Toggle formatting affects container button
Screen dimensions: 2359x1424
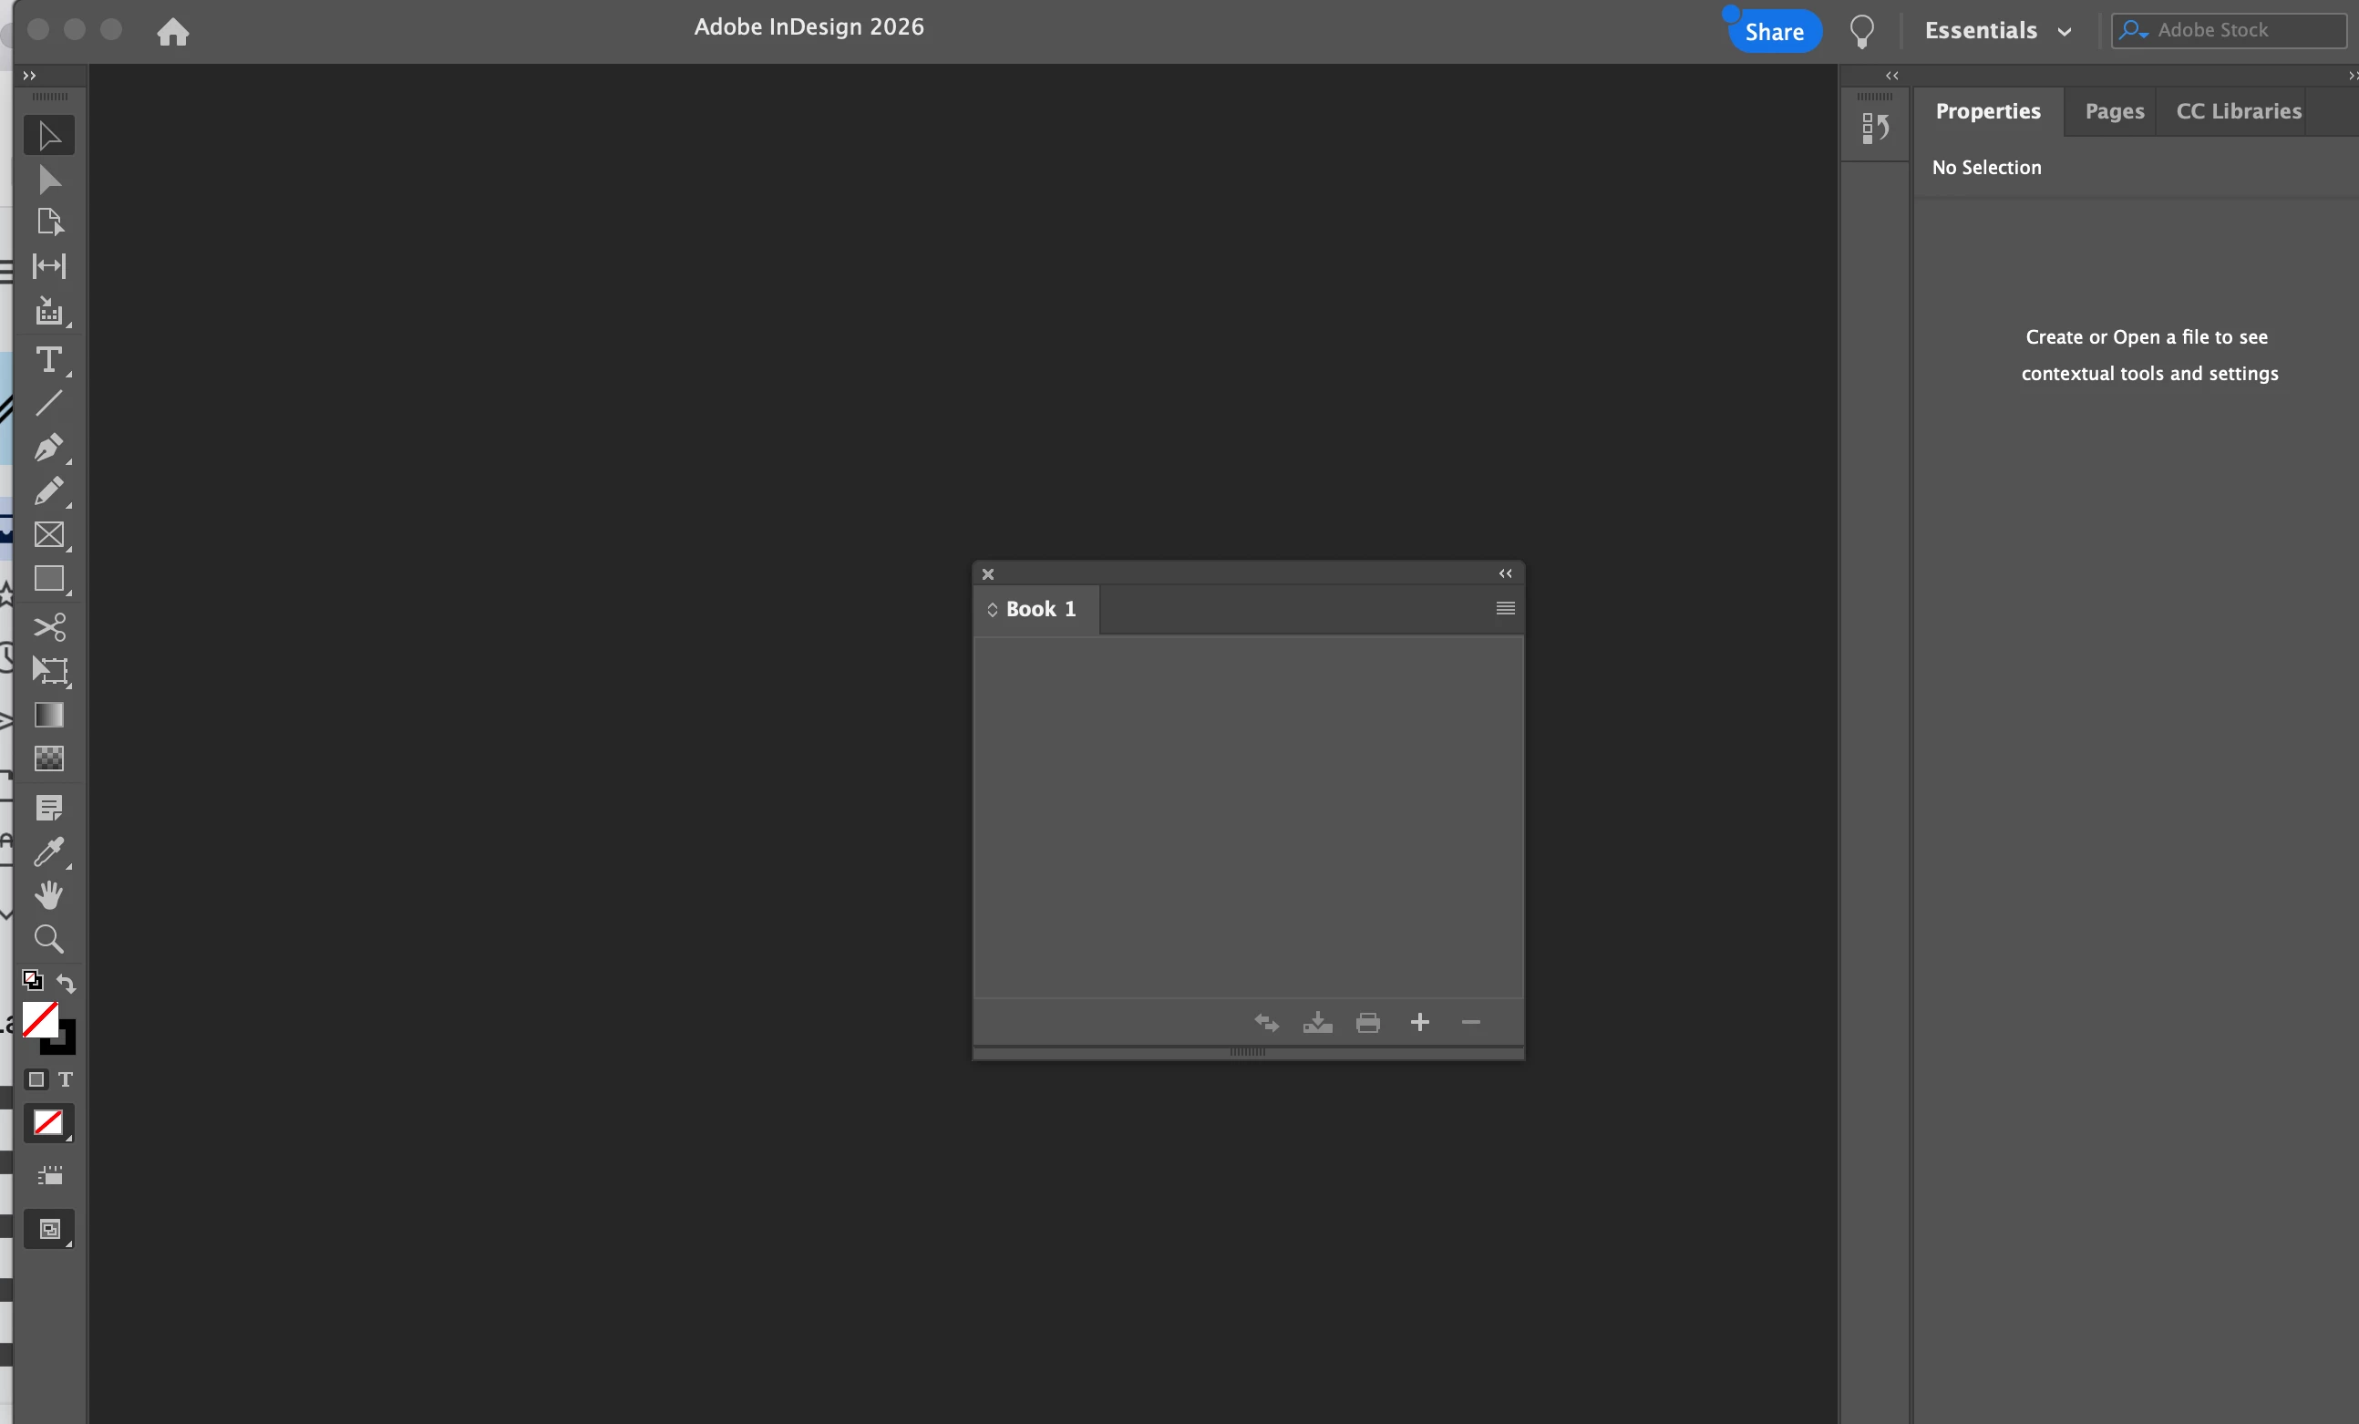(x=36, y=1079)
